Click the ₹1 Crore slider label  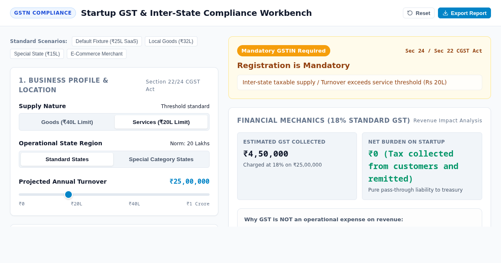198,204
